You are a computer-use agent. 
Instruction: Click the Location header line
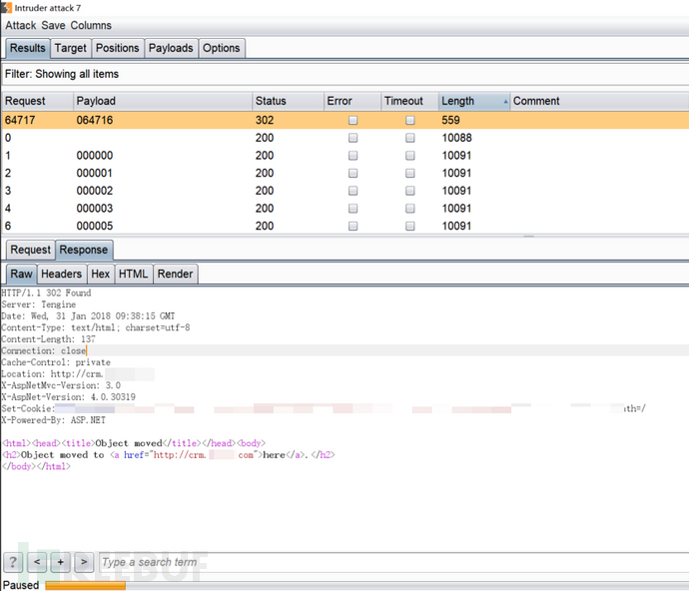click(x=78, y=374)
